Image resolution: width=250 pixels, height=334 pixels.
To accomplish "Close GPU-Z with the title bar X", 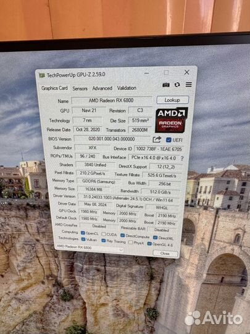I will tap(186, 72).
